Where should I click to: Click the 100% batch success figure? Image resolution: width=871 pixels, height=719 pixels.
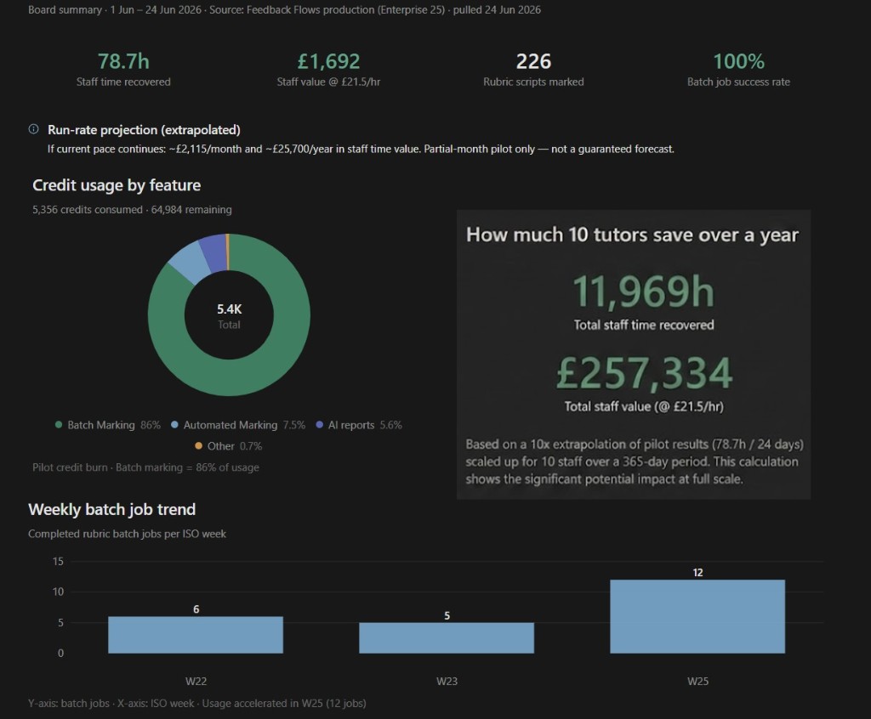739,61
